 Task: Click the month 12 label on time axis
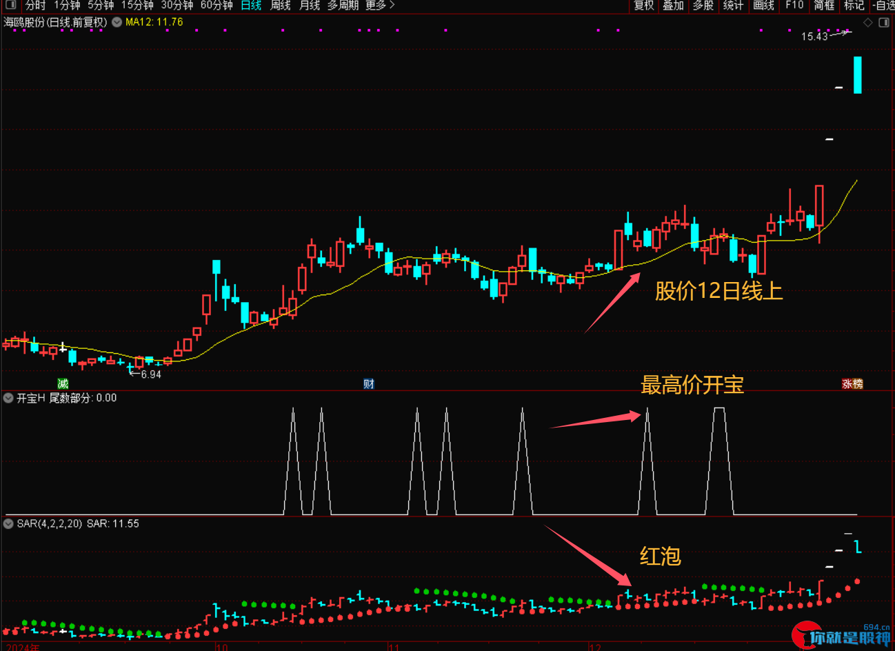596,648
